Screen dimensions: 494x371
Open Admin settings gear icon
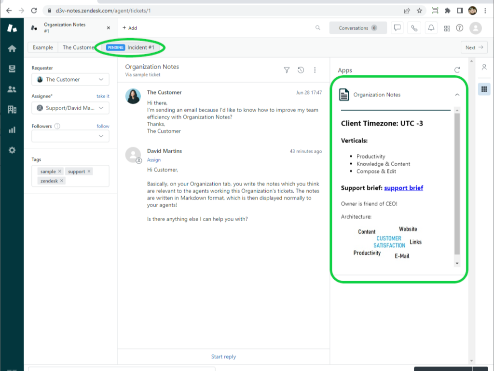12,150
